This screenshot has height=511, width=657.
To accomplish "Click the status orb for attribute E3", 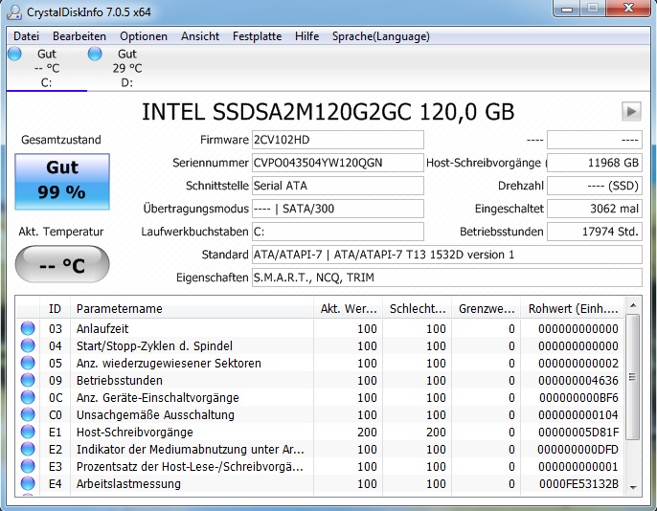I will point(28,466).
